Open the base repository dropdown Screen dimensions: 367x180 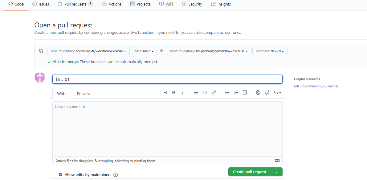coord(88,51)
